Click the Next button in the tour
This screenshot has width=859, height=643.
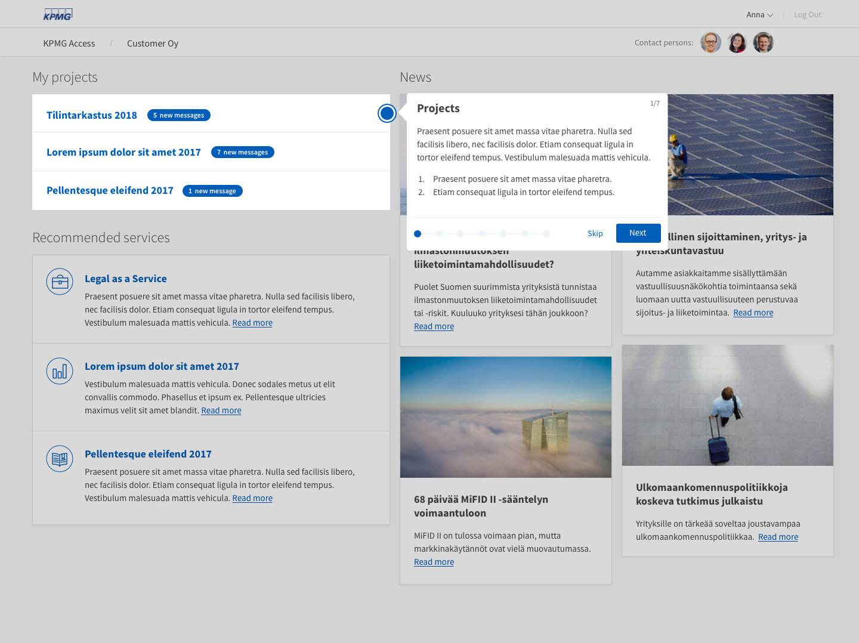[x=638, y=233]
